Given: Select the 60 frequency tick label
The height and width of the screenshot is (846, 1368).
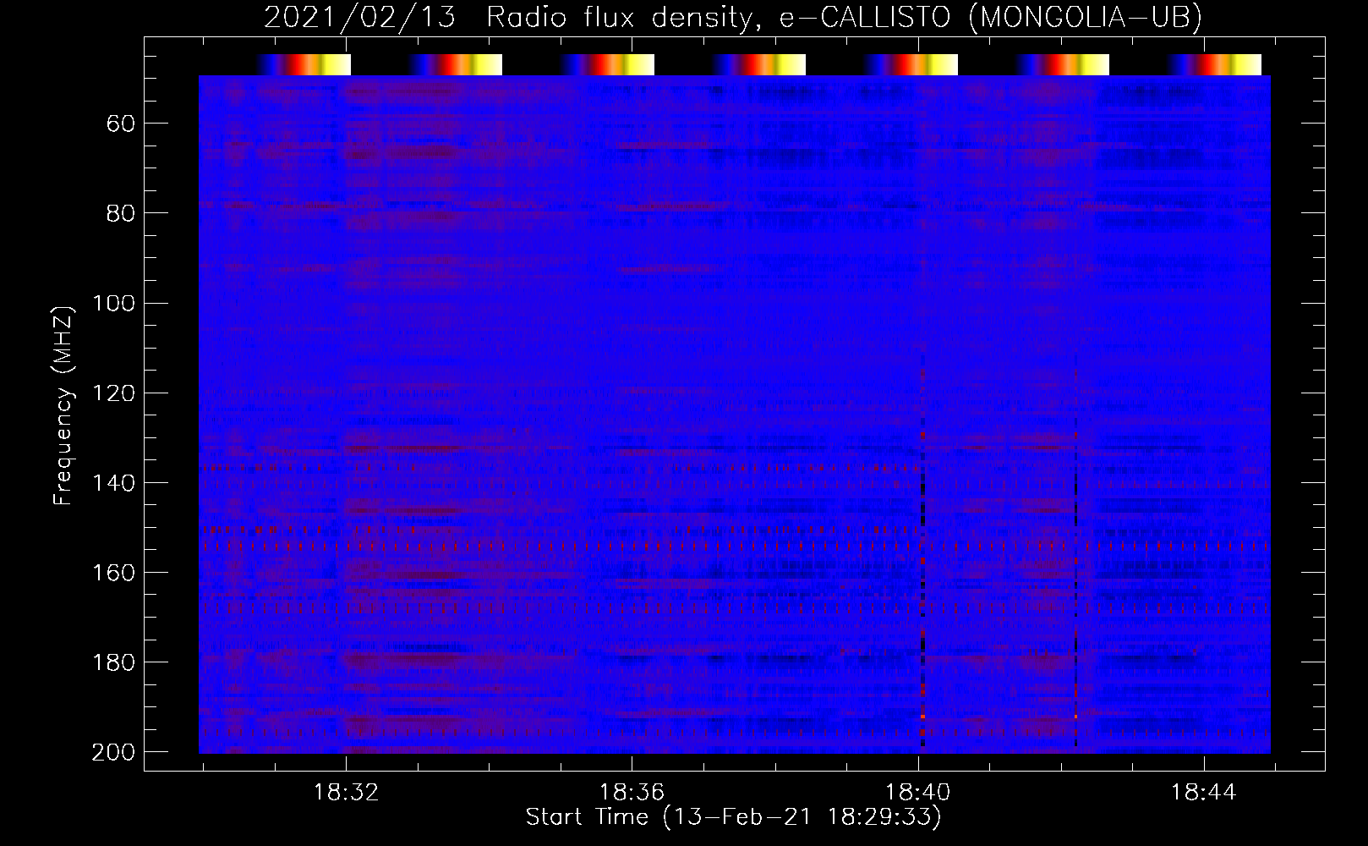Looking at the screenshot, I should tap(121, 124).
